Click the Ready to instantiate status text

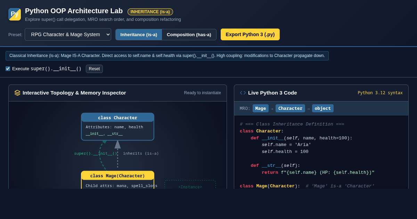pos(203,93)
